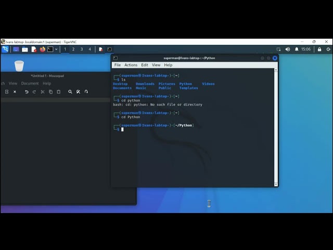Screen dimensions: 333x250
Task: Open the notifications bell icon
Action: coord(297,49)
